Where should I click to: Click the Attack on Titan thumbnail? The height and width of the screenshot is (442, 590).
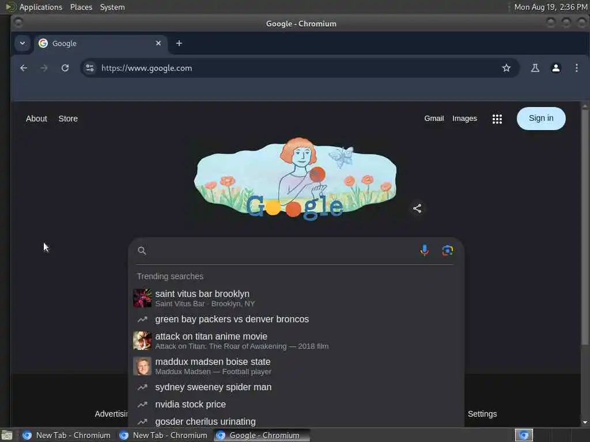coord(142,341)
